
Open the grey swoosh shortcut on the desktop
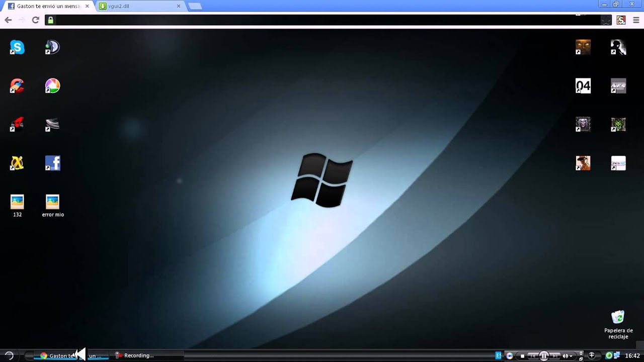pos(52,124)
